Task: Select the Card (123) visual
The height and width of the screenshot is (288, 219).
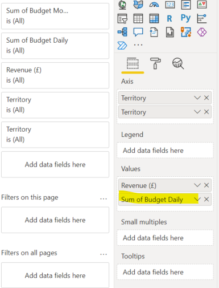Action: pyautogui.click(x=170, y=5)
